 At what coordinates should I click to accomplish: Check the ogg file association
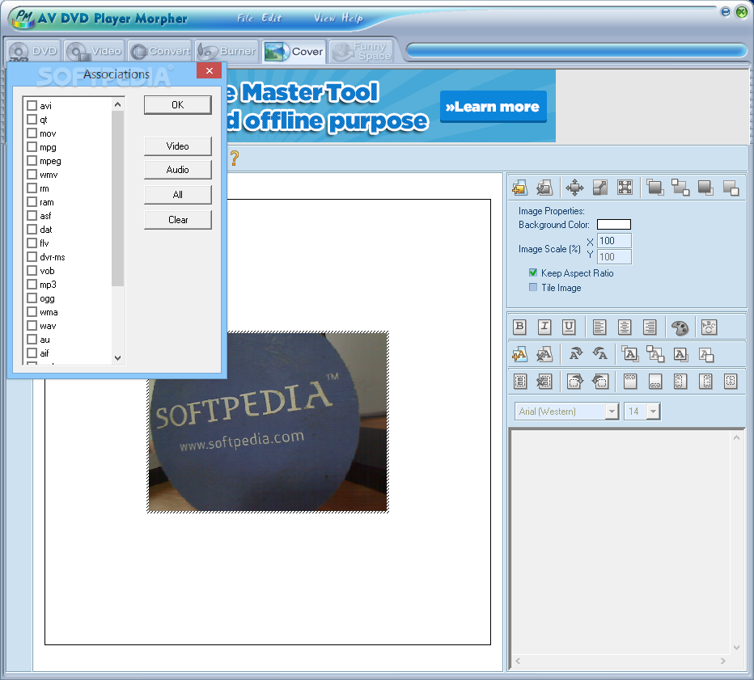[32, 298]
